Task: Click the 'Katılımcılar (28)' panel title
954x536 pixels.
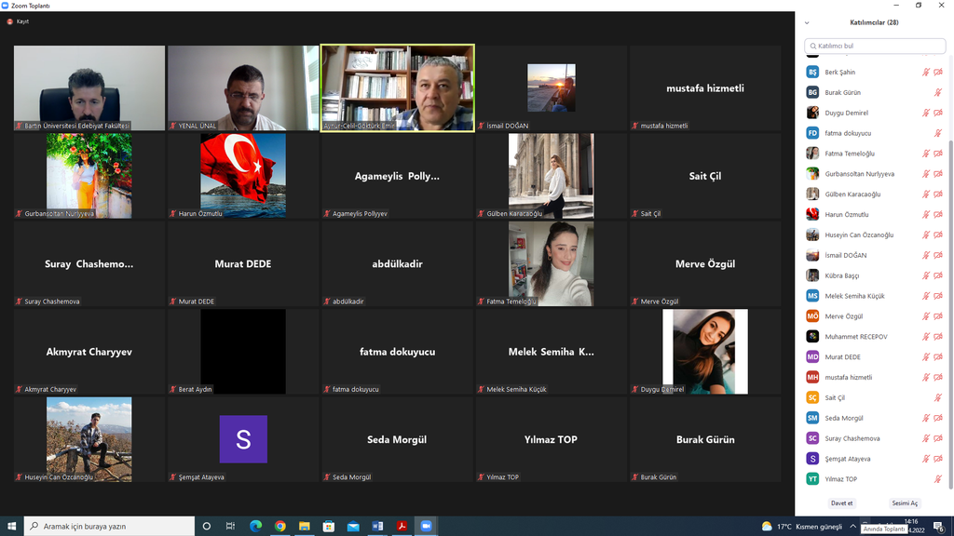Action: [x=874, y=22]
